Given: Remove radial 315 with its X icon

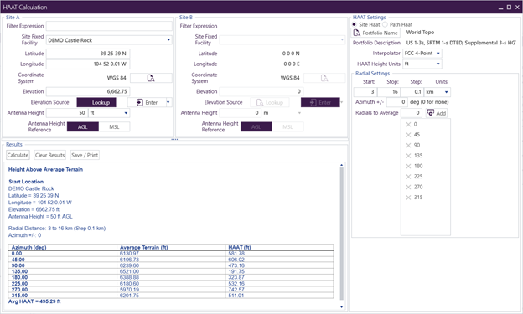Looking at the screenshot, I should coord(408,198).
